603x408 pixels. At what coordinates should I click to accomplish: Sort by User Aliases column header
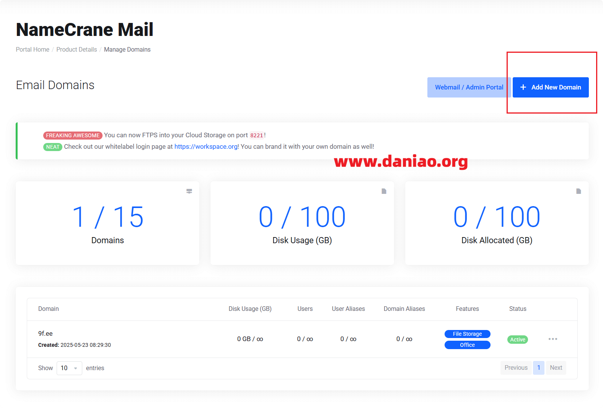348,309
